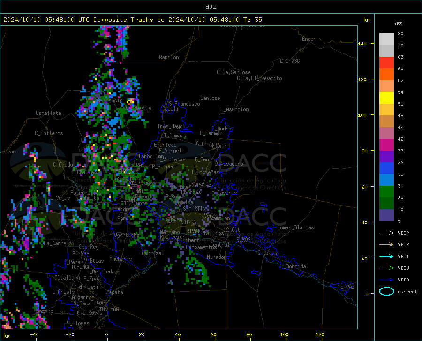Click the 'Manzano' map label
This screenshot has width=422, height=341.
pos(43,311)
